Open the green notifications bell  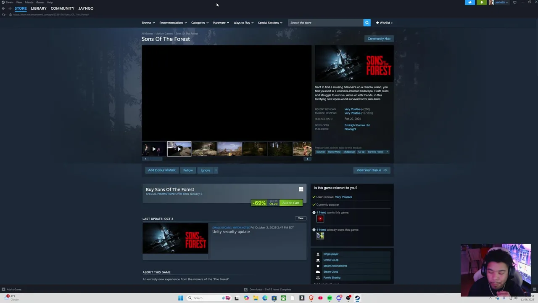pyautogui.click(x=482, y=3)
